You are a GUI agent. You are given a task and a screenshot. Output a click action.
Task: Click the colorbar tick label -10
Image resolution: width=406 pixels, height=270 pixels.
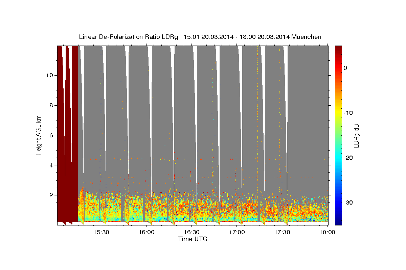(x=348, y=113)
